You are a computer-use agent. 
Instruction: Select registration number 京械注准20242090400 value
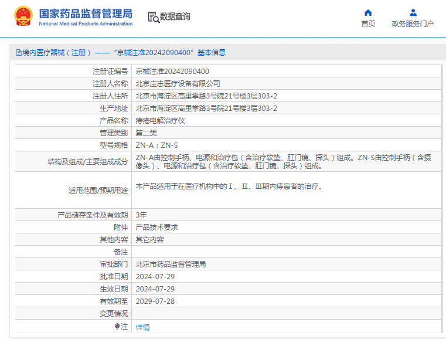click(x=172, y=71)
